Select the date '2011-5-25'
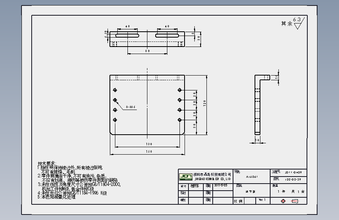This screenshot has width=339, height=220. click(221, 185)
